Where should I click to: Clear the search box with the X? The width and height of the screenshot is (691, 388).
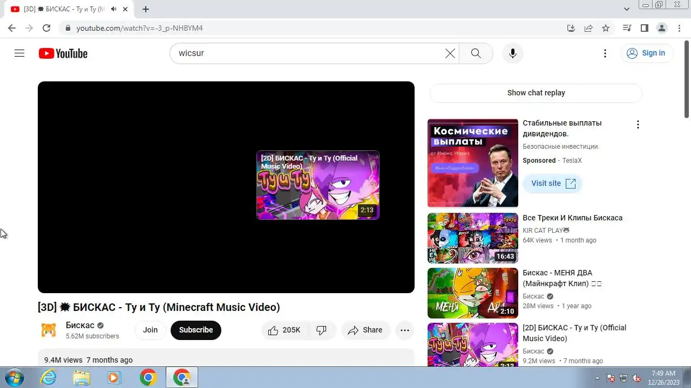click(x=450, y=53)
